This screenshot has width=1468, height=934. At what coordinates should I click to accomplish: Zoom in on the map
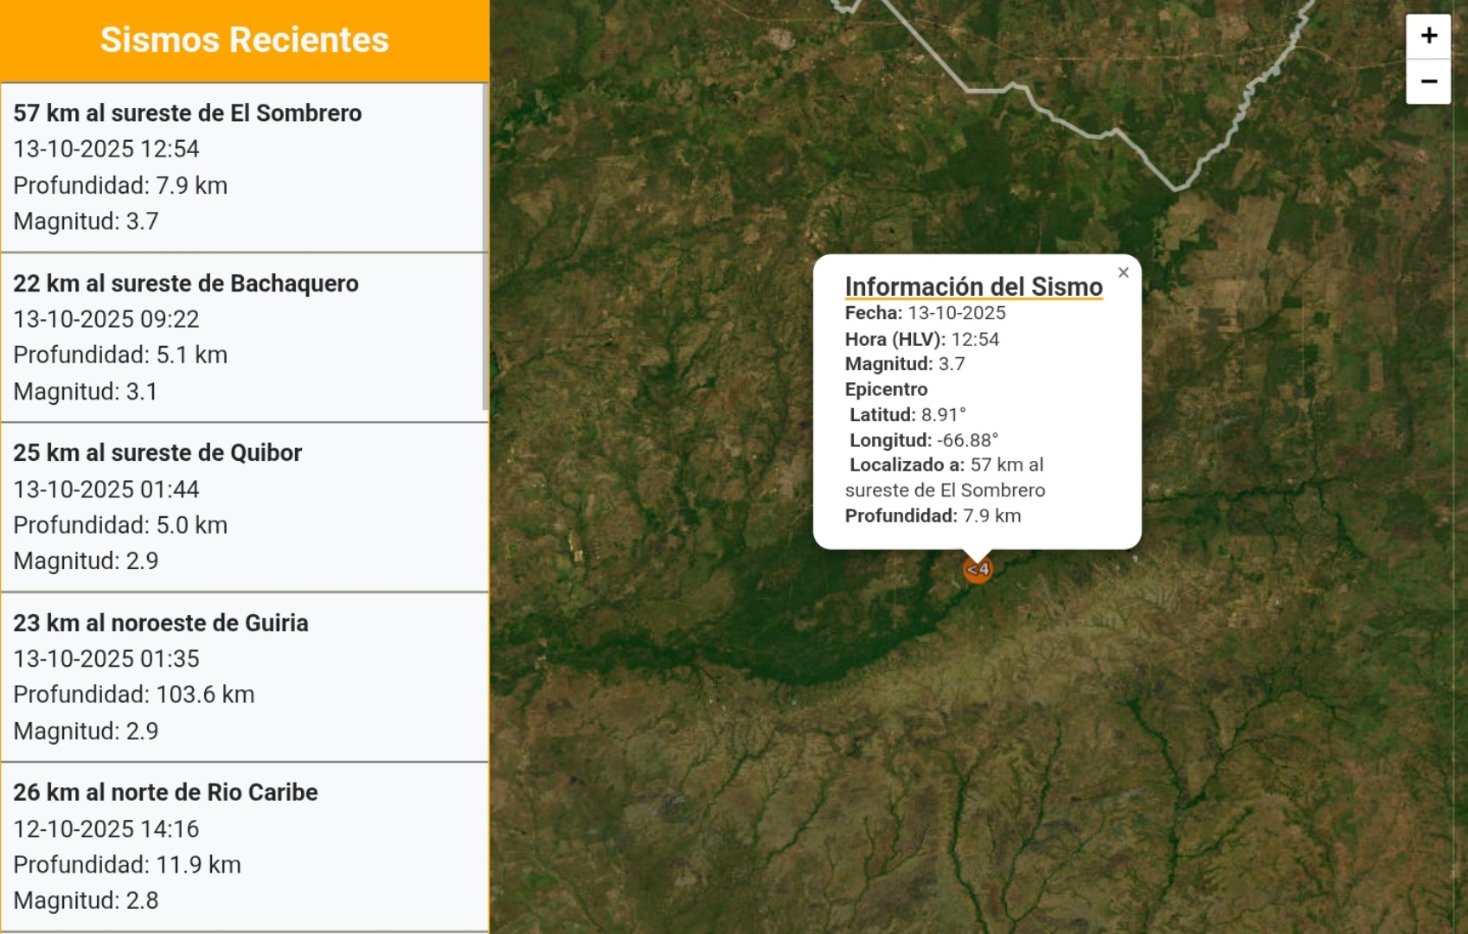coord(1428,36)
